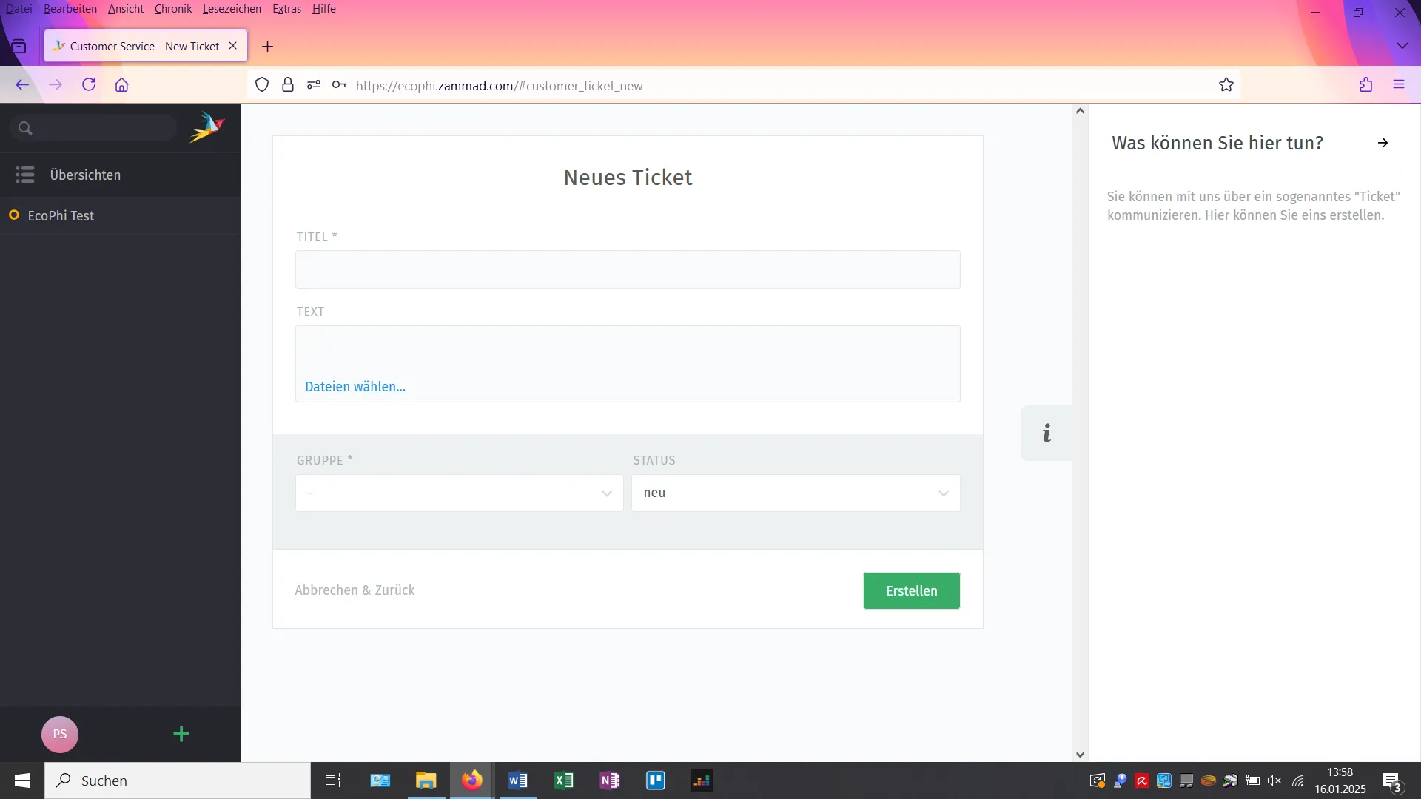This screenshot has height=799, width=1421.
Task: Unmute audio via speaker tray icon
Action: pos(1274,781)
